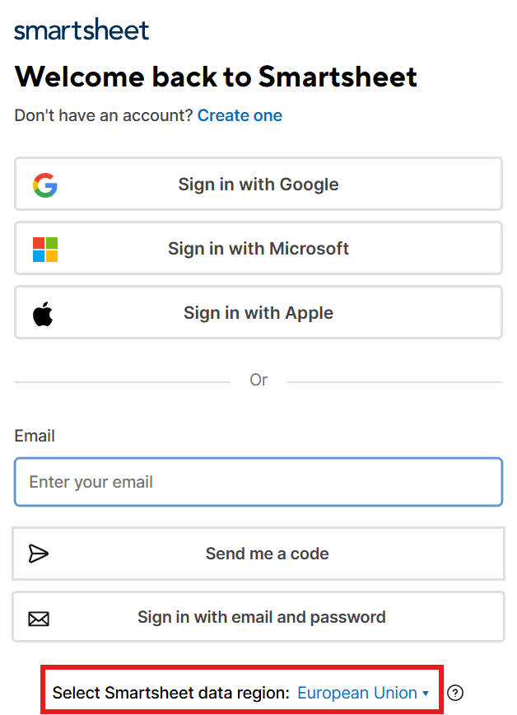Image resolution: width=517 pixels, height=715 pixels.
Task: Click the Email field label
Action: pos(35,436)
